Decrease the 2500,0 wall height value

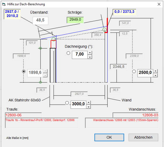[x=155, y=75]
